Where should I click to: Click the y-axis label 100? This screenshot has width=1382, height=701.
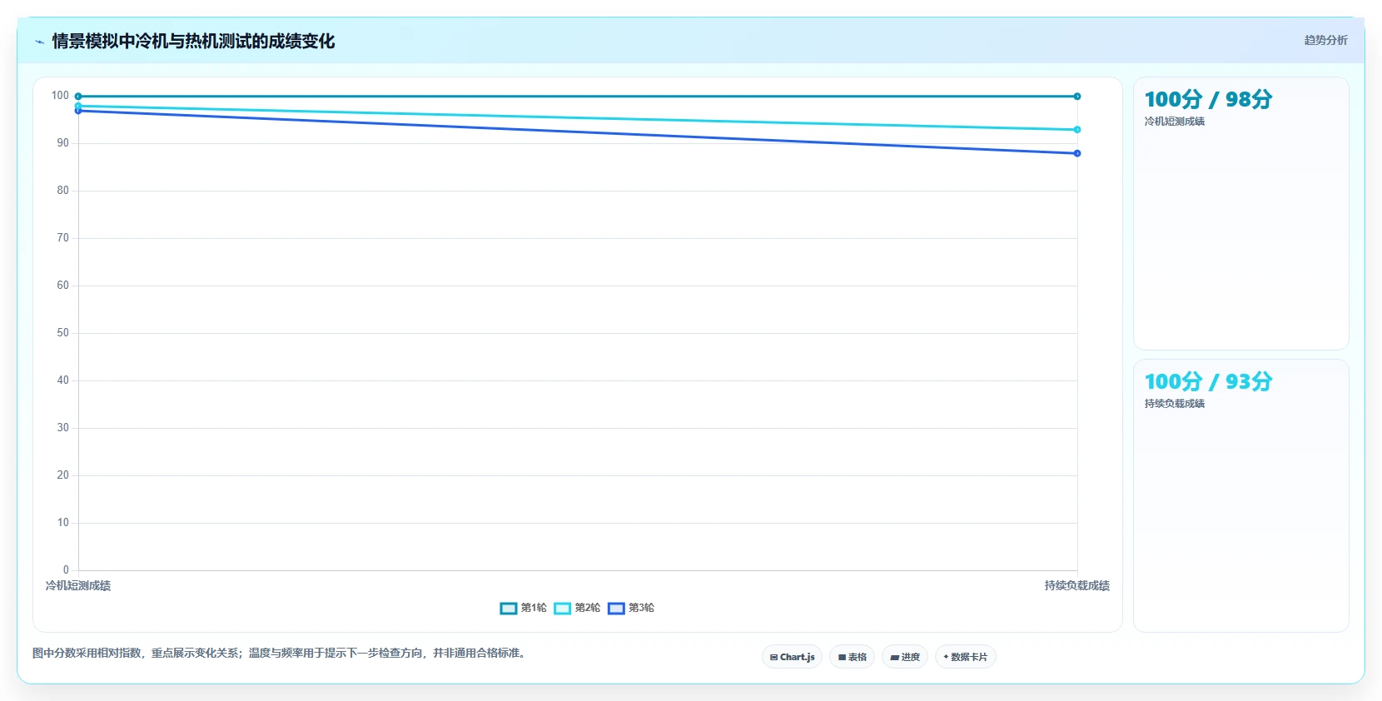pyautogui.click(x=60, y=96)
